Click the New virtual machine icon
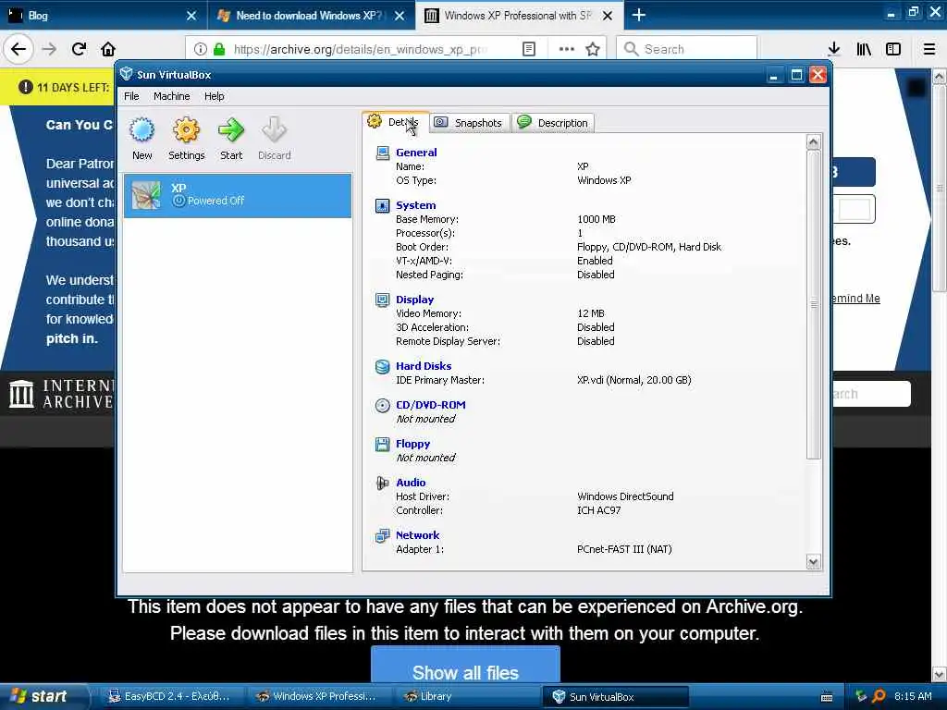Image resolution: width=947 pixels, height=710 pixels. 142,139
